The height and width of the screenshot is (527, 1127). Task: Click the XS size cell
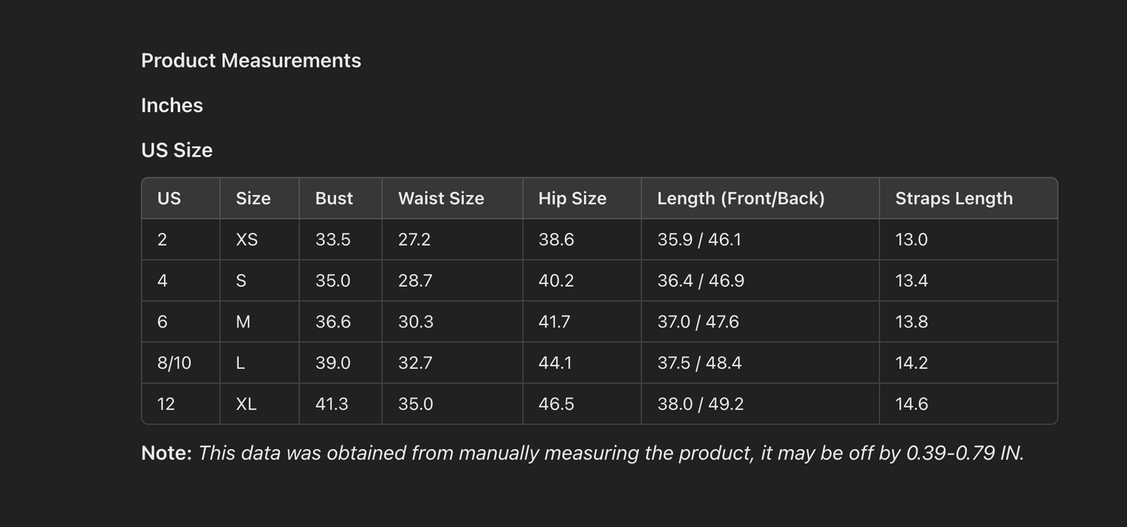(x=246, y=240)
